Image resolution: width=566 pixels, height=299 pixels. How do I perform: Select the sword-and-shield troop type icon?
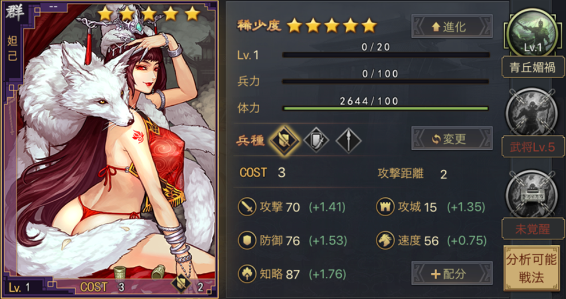point(316,140)
